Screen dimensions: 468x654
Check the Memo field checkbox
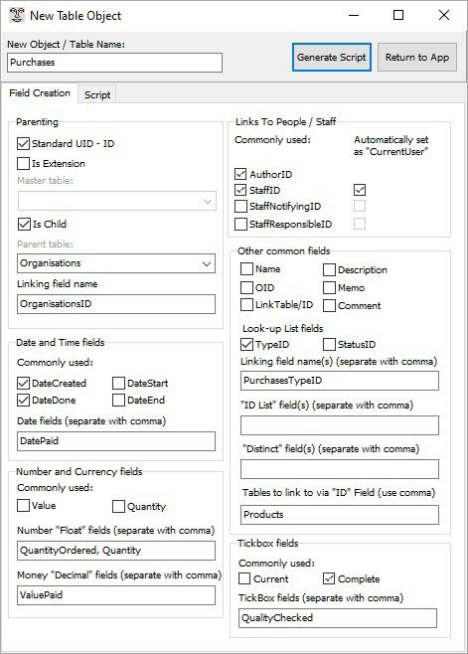pyautogui.click(x=329, y=288)
